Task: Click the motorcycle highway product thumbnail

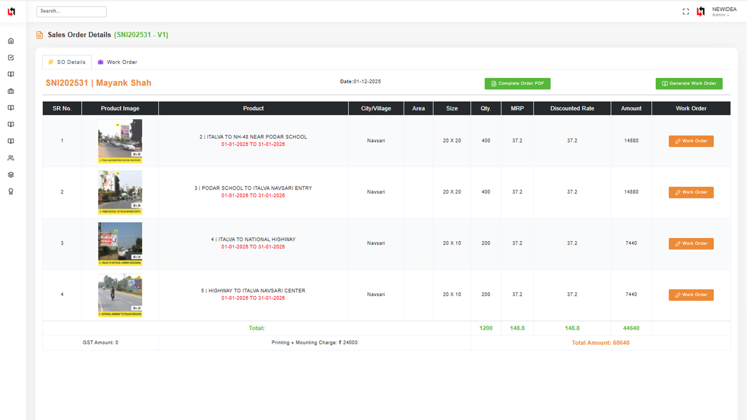Action: pyautogui.click(x=120, y=295)
